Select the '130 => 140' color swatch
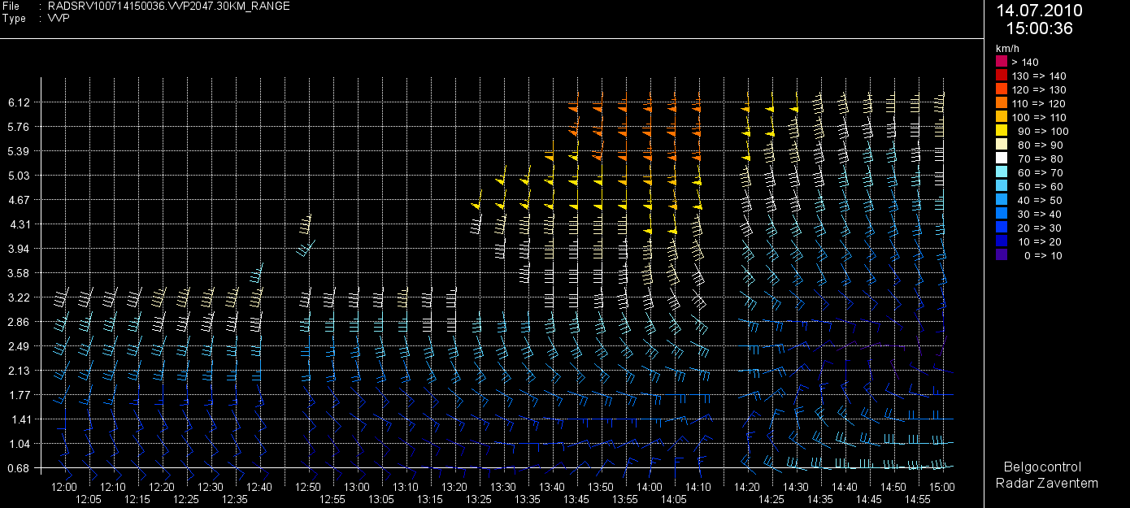The width and height of the screenshot is (1130, 508). (1002, 76)
